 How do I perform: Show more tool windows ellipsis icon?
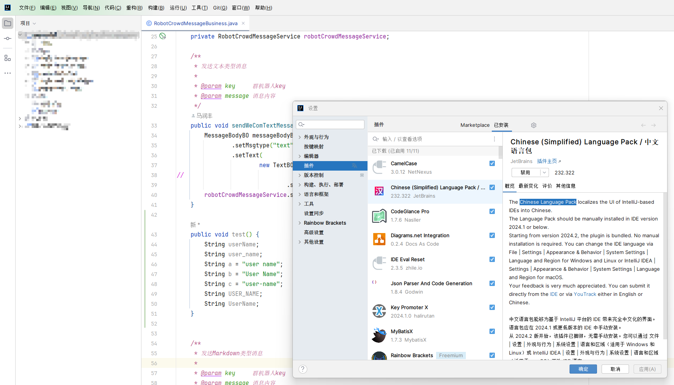click(x=8, y=73)
